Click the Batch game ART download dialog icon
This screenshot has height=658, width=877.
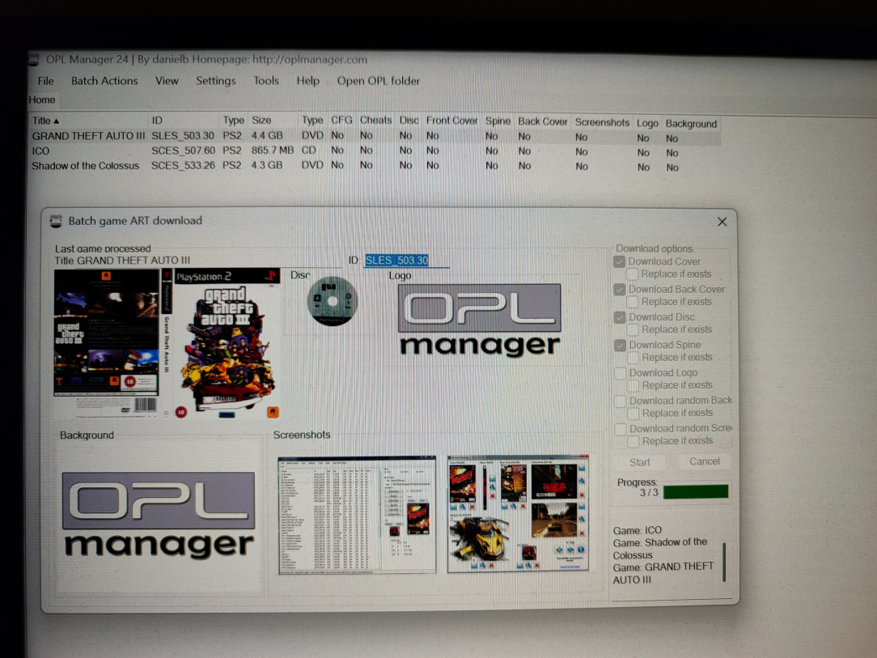pyautogui.click(x=56, y=221)
